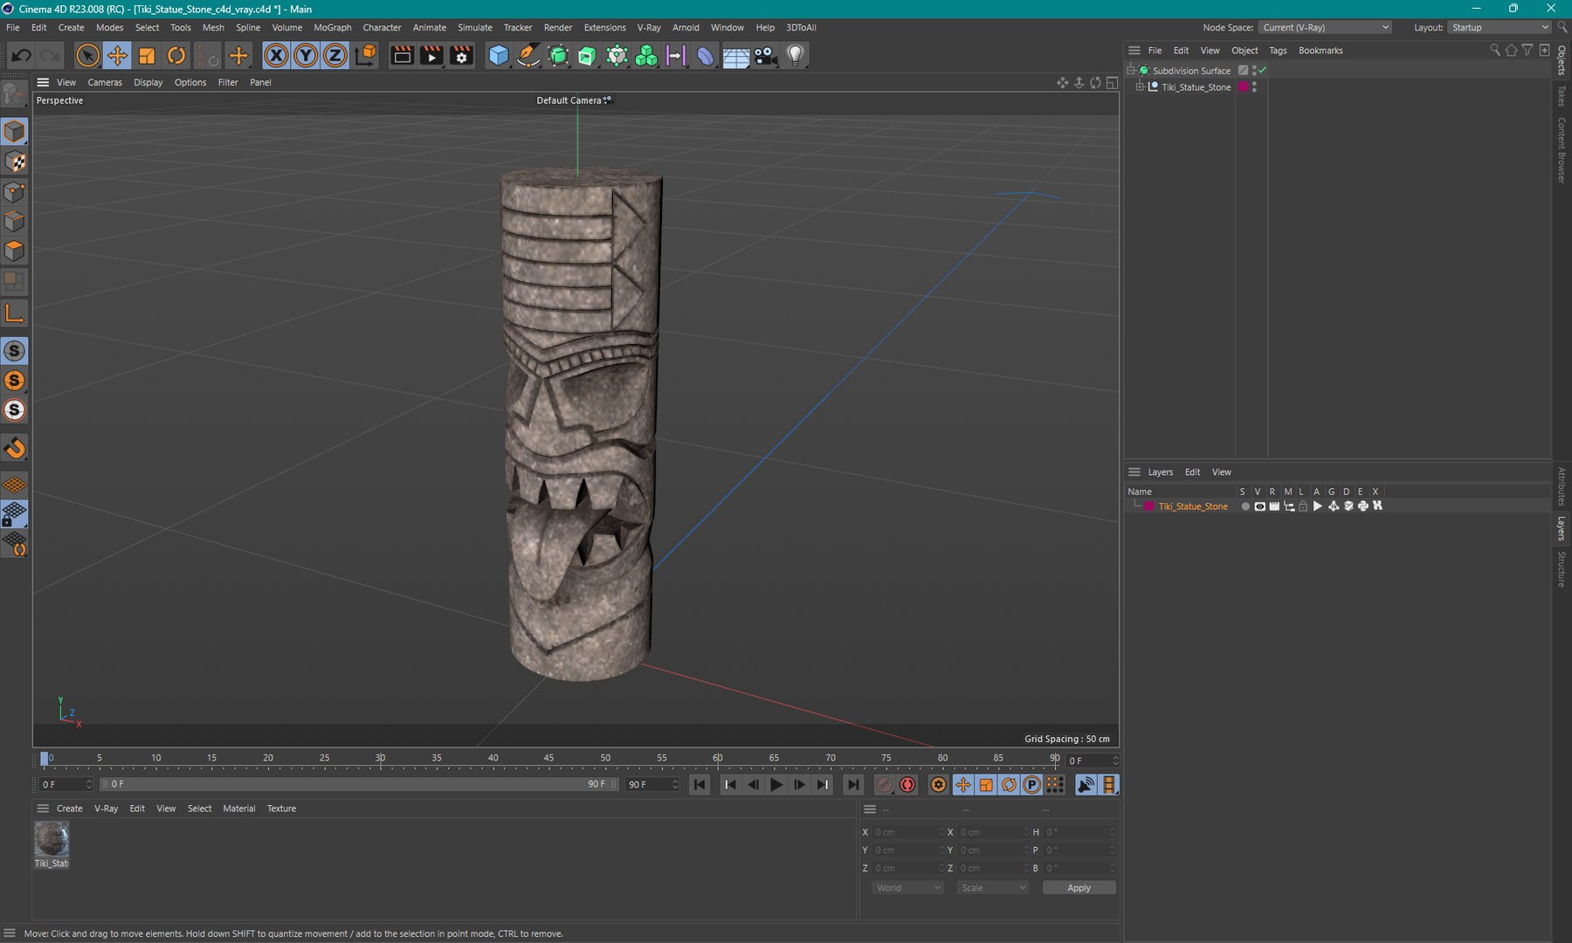Open the viewport Cameras menu
This screenshot has height=943, width=1572.
[105, 82]
